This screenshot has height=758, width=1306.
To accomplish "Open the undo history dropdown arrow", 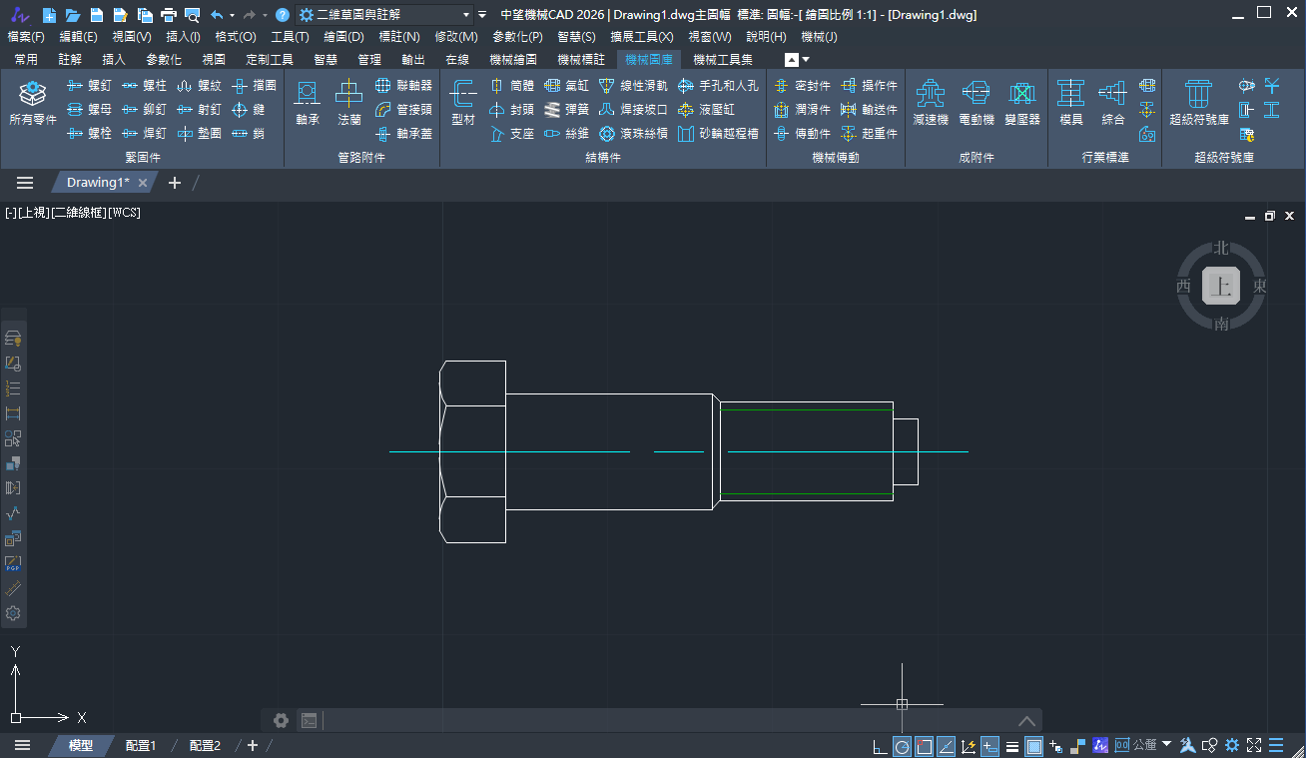I will pos(232,15).
